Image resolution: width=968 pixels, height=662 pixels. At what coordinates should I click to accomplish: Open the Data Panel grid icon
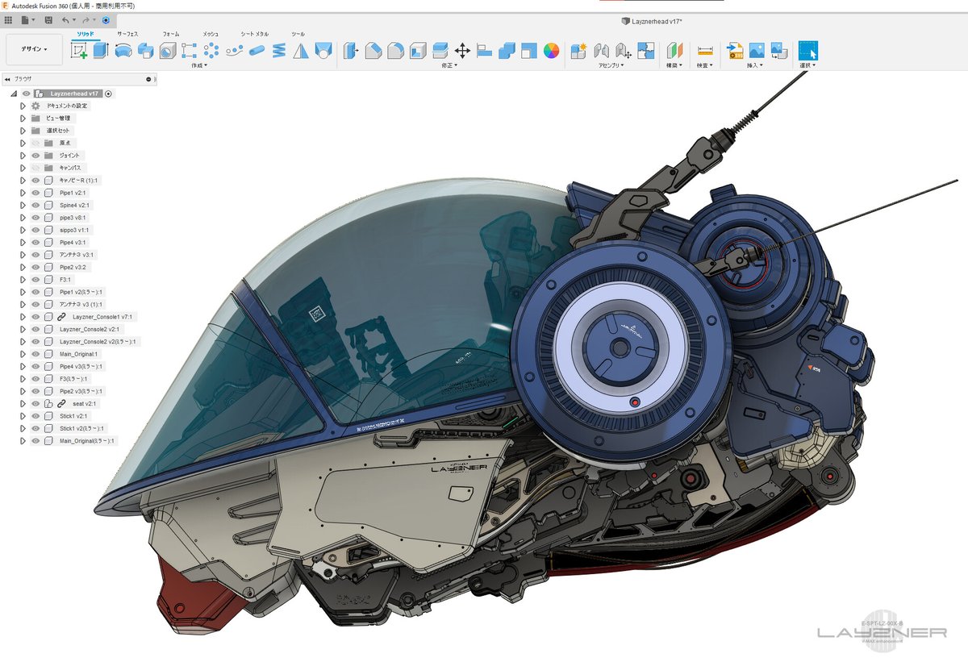(x=8, y=19)
